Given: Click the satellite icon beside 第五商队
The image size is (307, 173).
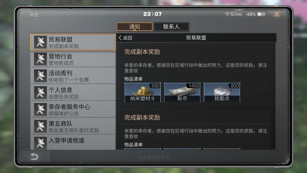Looking at the screenshot, I should click(x=40, y=126).
